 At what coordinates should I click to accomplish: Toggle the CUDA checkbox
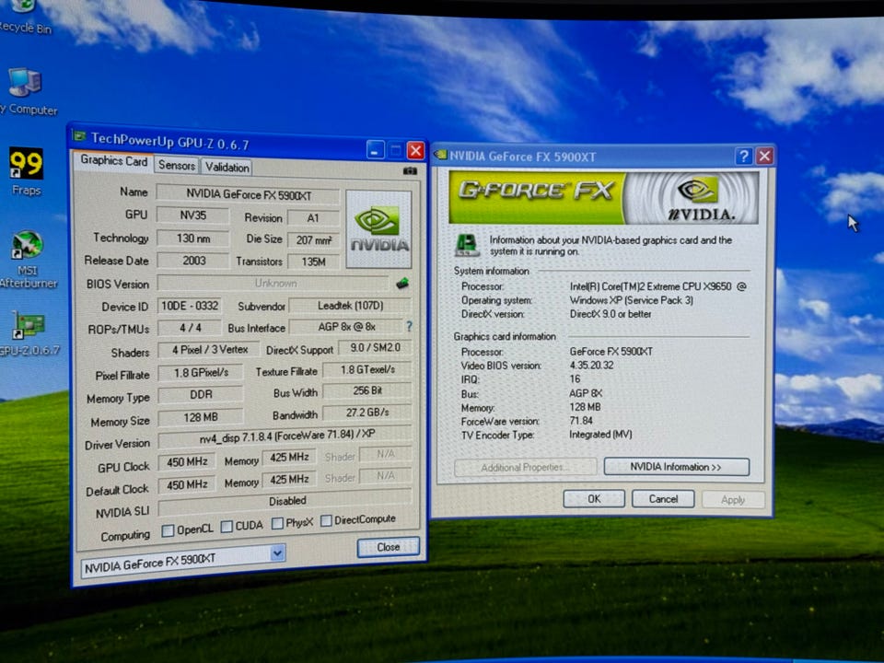tap(227, 527)
